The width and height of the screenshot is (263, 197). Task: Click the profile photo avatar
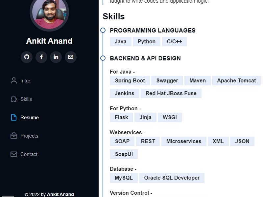[x=49, y=13]
